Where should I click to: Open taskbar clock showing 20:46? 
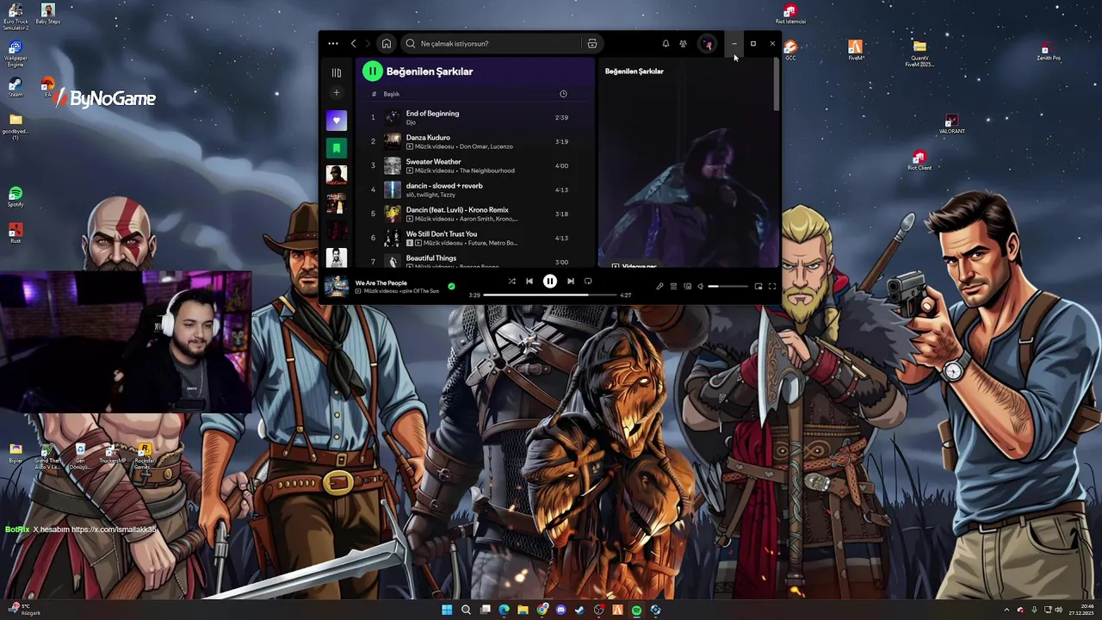[x=1081, y=610]
